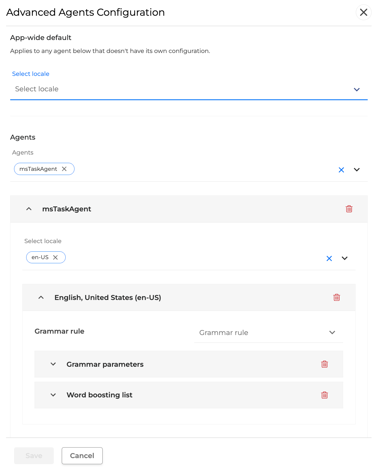The height and width of the screenshot is (473, 379).
Task: Delete the msTaskAgent configuration
Action: pos(349,209)
